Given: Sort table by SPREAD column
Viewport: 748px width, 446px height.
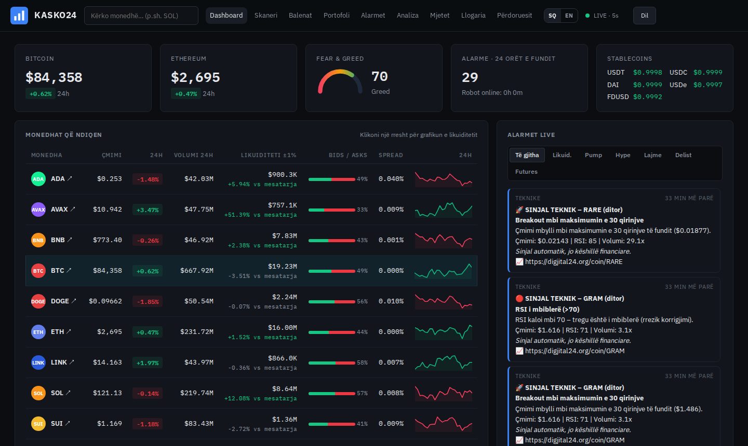Looking at the screenshot, I should (x=391, y=155).
